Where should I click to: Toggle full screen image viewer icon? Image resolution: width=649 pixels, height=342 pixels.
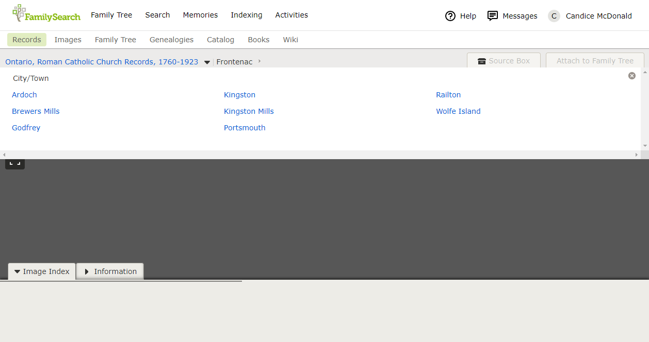15,163
